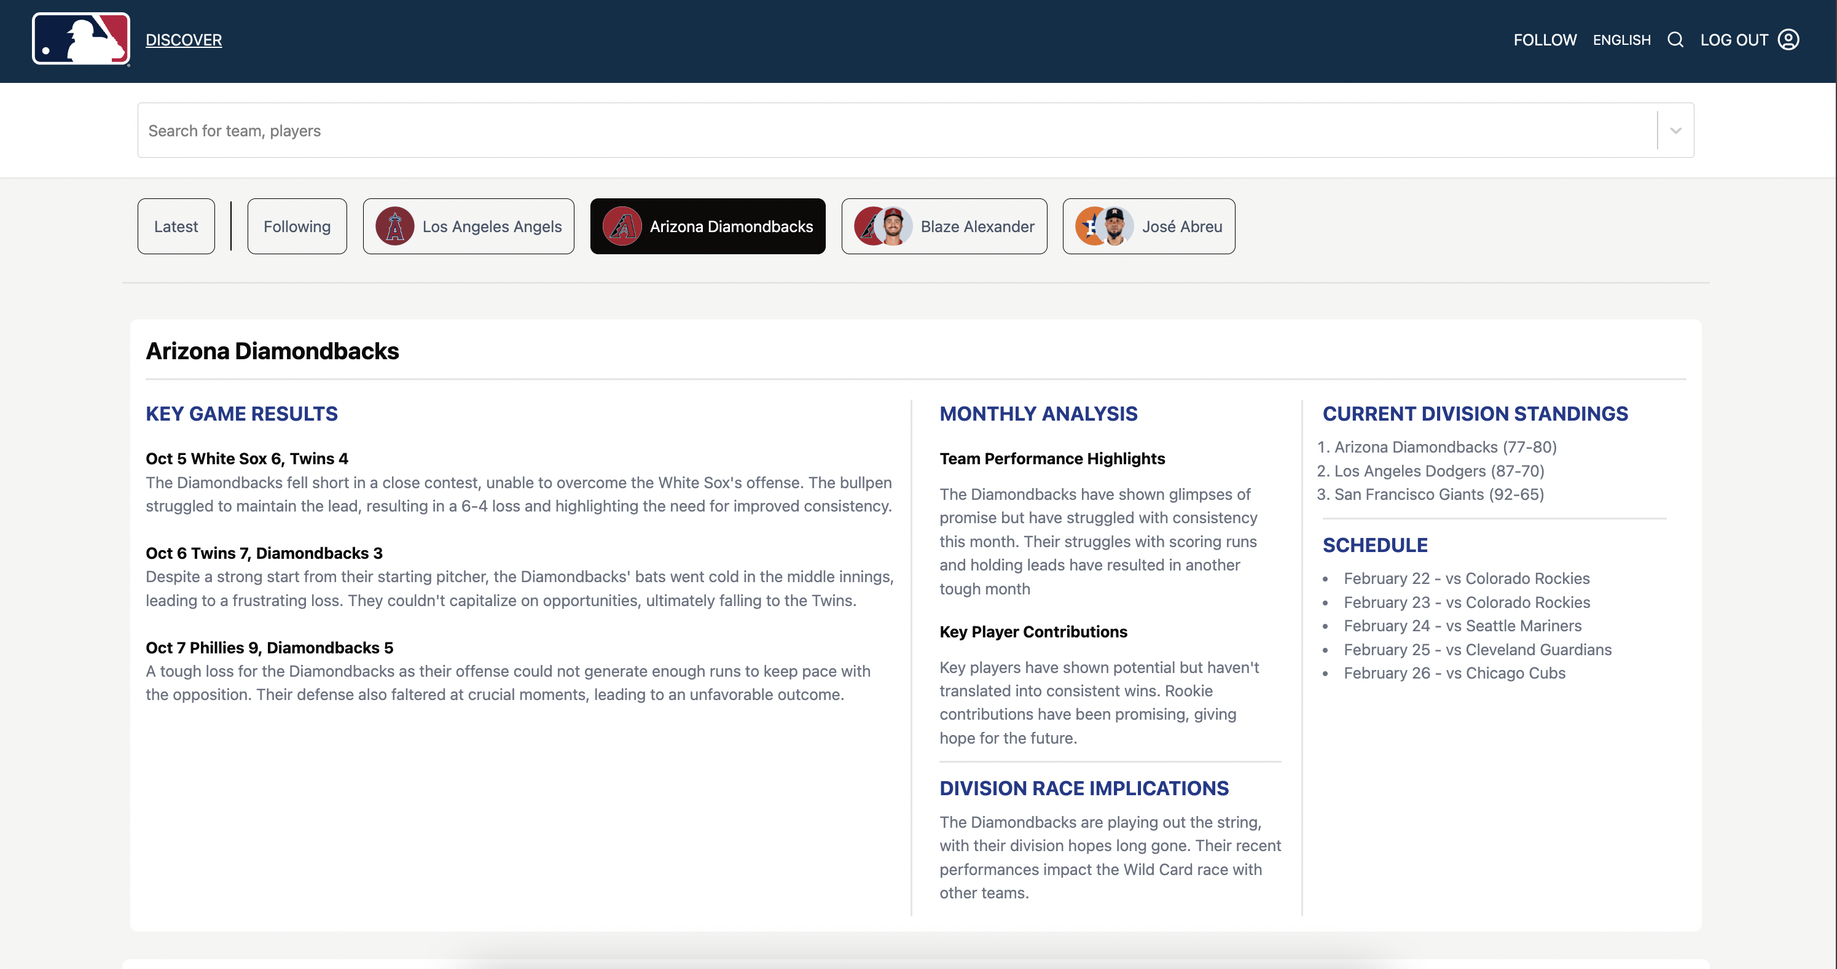The width and height of the screenshot is (1837, 969).
Task: Click the Astros logo beside José Abreu
Action: [1089, 227]
